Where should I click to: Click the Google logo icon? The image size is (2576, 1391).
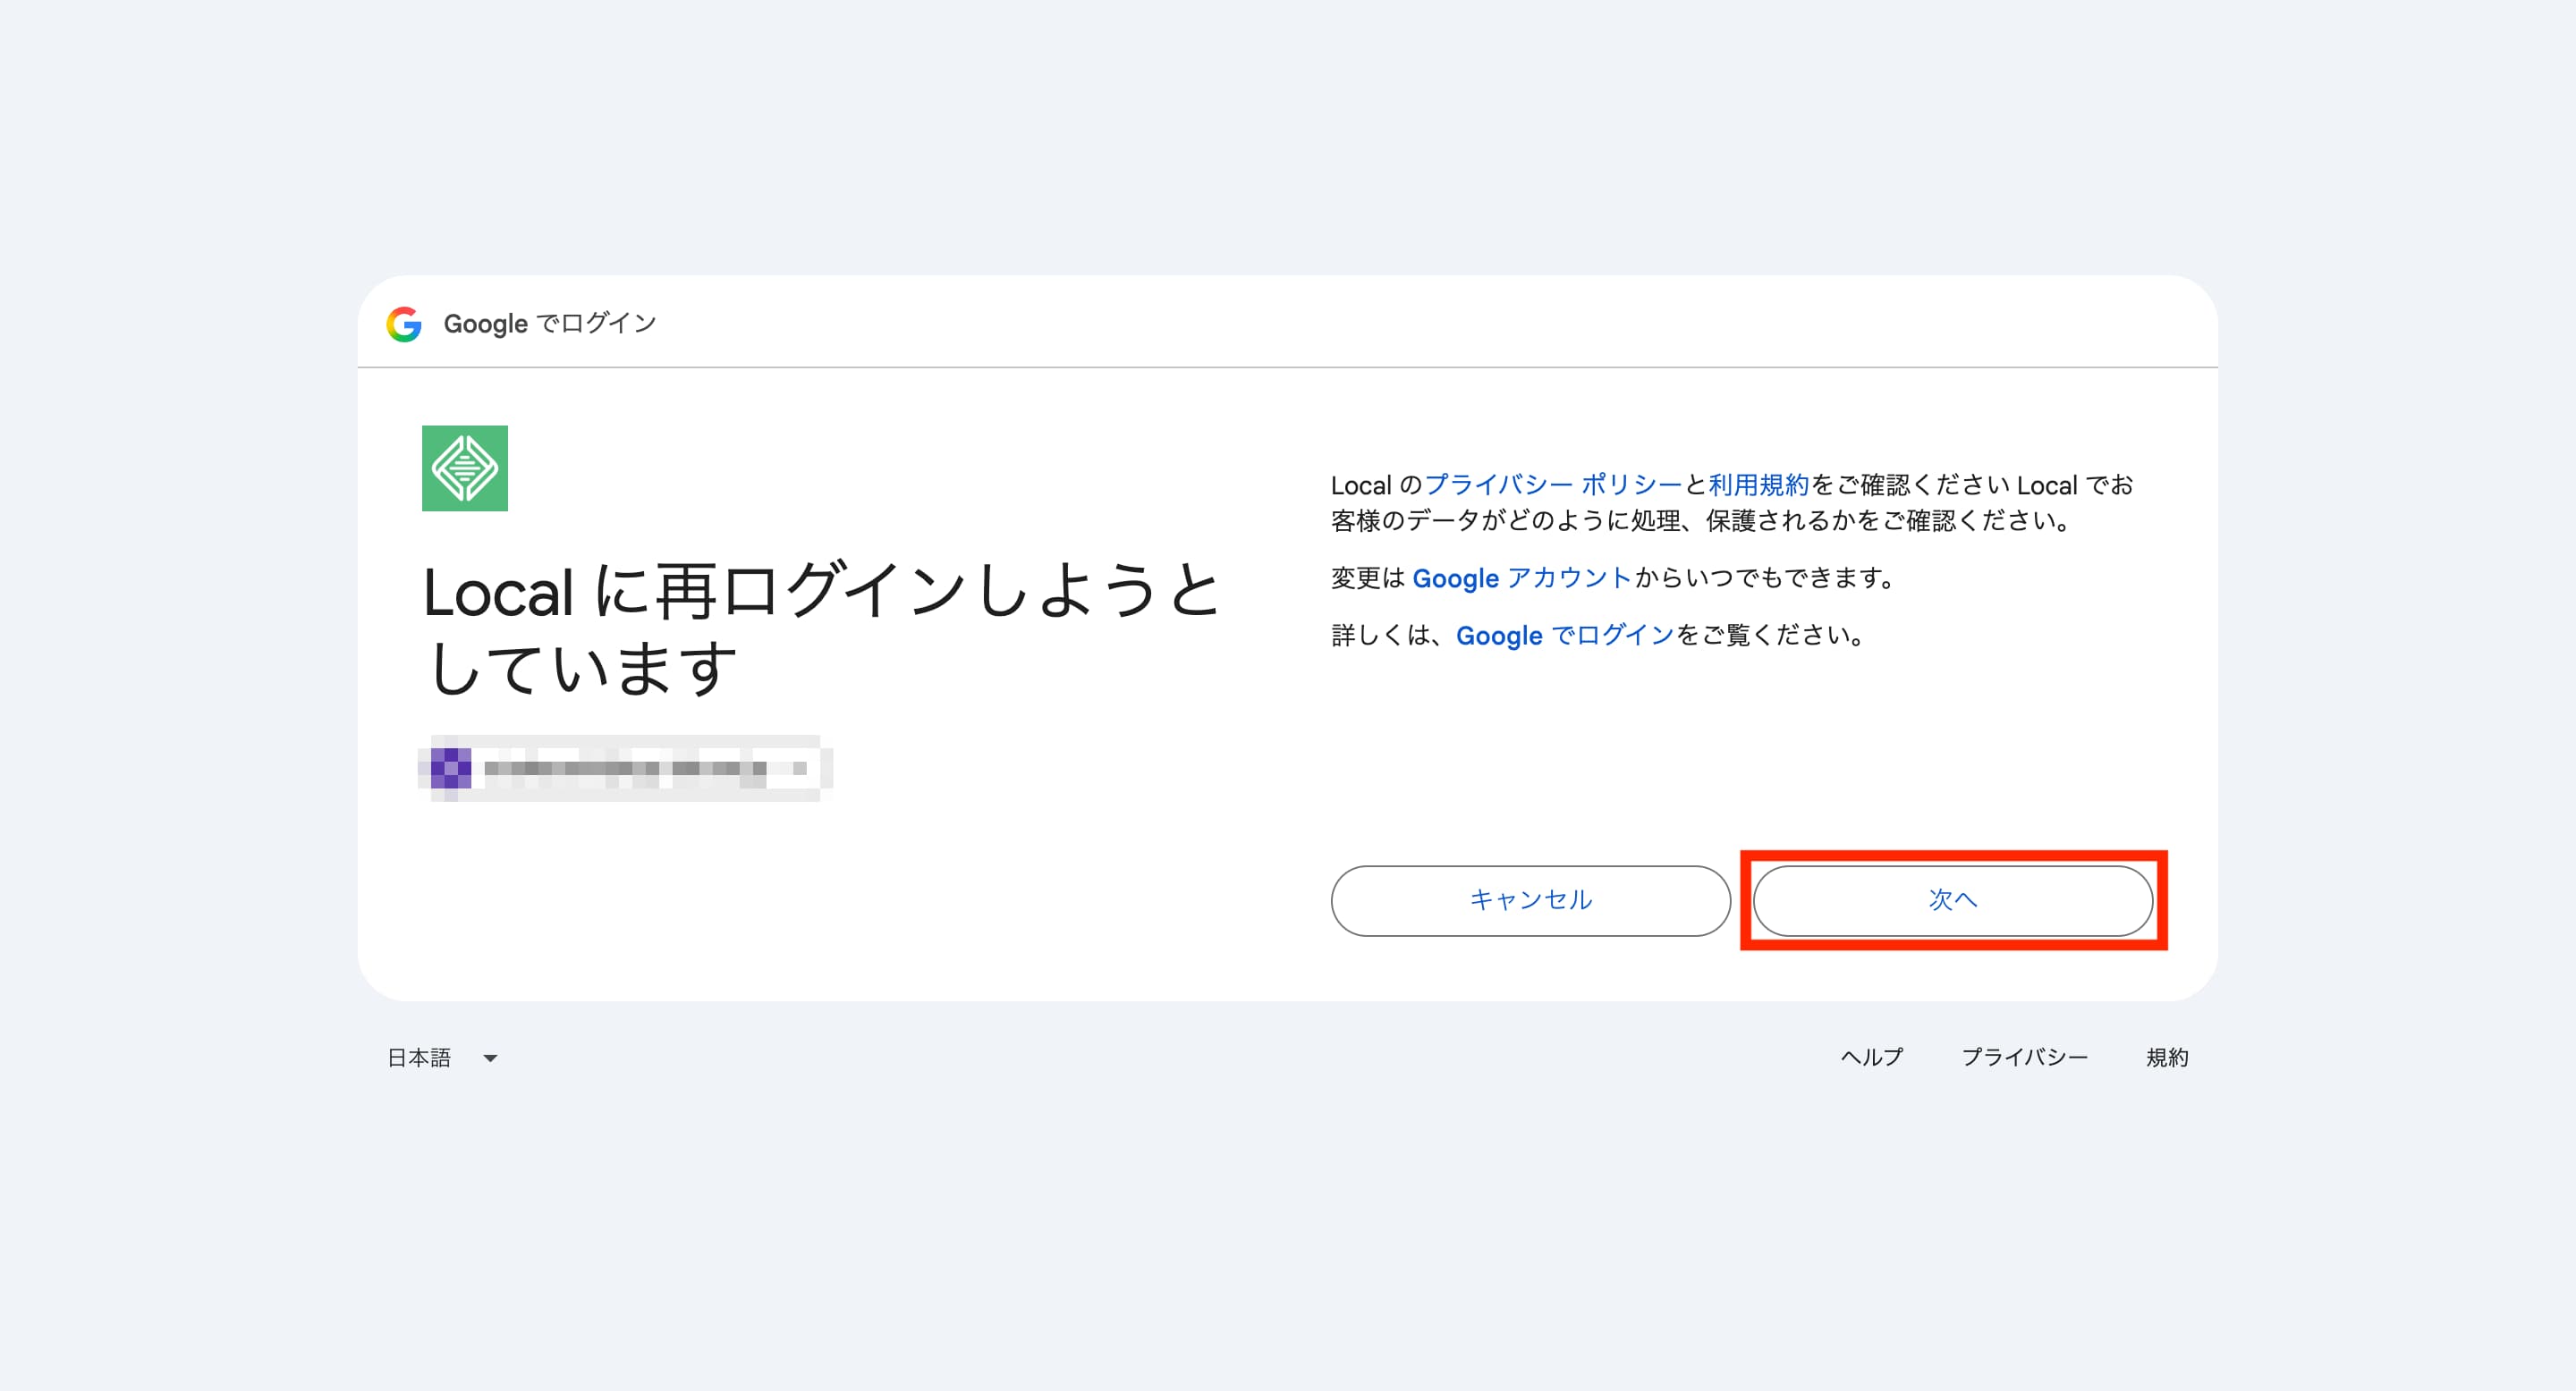pos(404,324)
